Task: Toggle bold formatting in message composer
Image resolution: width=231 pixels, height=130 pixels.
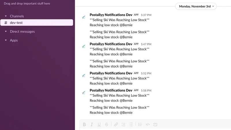Action: tap(84, 125)
